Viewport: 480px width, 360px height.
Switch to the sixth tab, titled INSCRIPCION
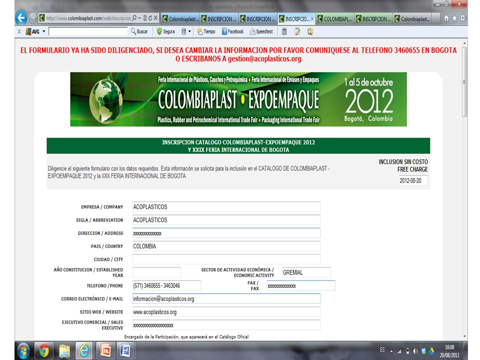pyautogui.click(x=373, y=18)
